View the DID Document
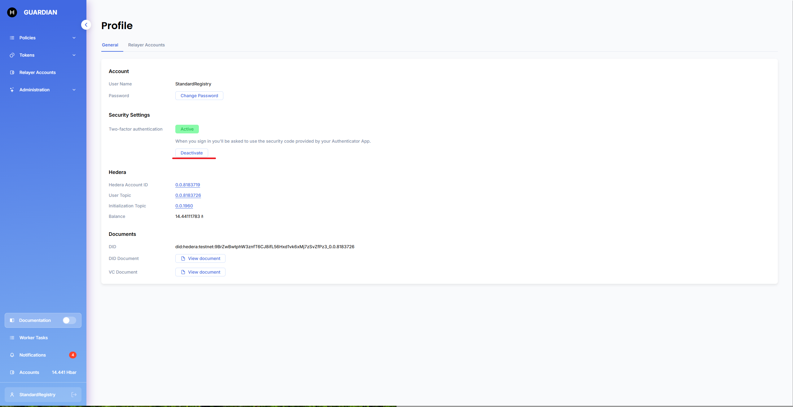The image size is (793, 407). [200, 258]
